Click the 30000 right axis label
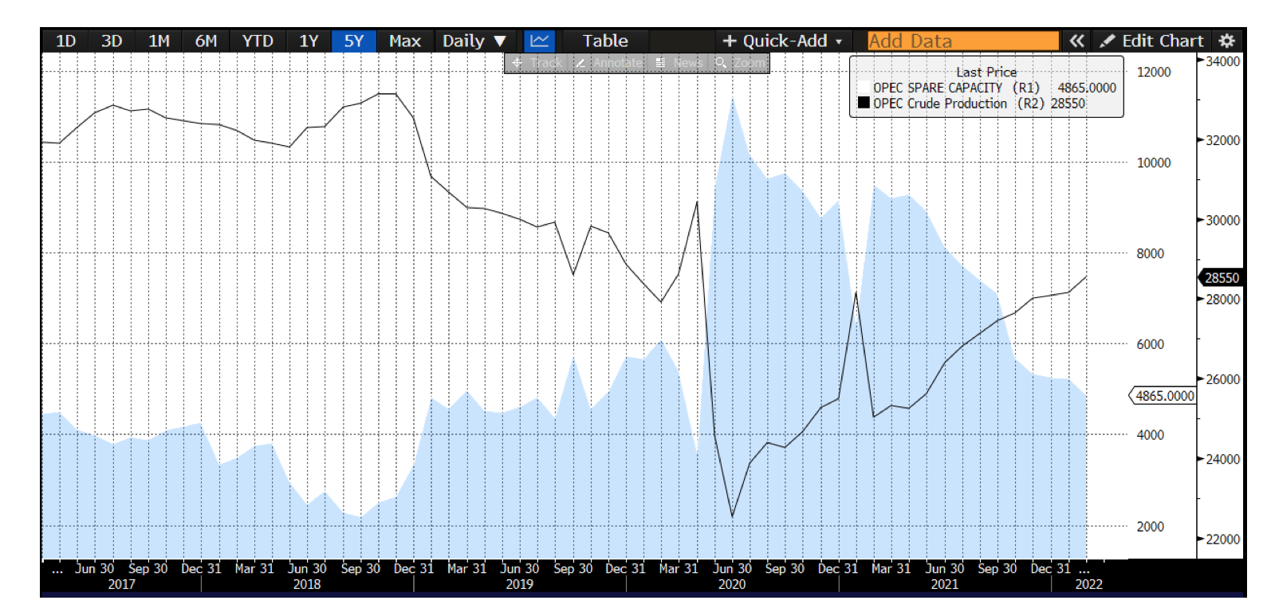Image resolution: width=1263 pixels, height=612 pixels. click(x=1223, y=221)
